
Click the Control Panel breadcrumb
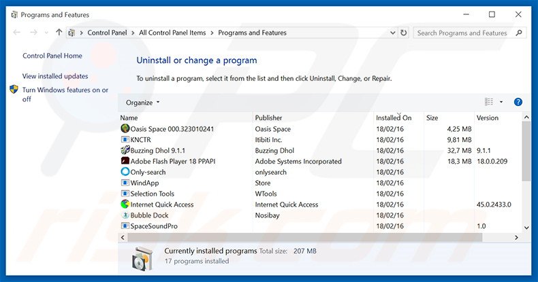[x=107, y=33]
